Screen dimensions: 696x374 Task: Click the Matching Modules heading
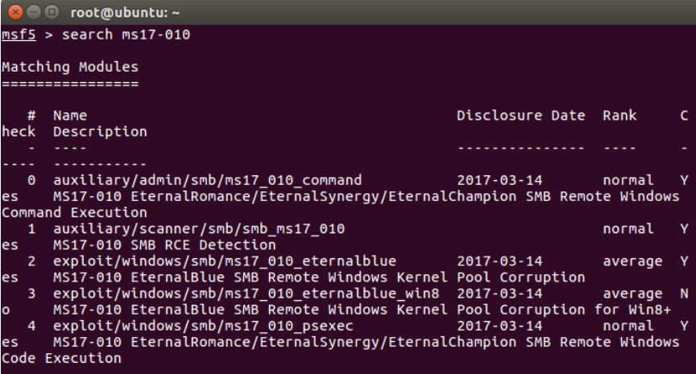pyautogui.click(x=70, y=68)
